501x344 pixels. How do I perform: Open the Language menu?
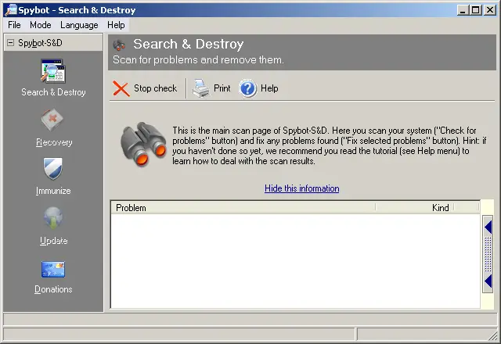79,25
